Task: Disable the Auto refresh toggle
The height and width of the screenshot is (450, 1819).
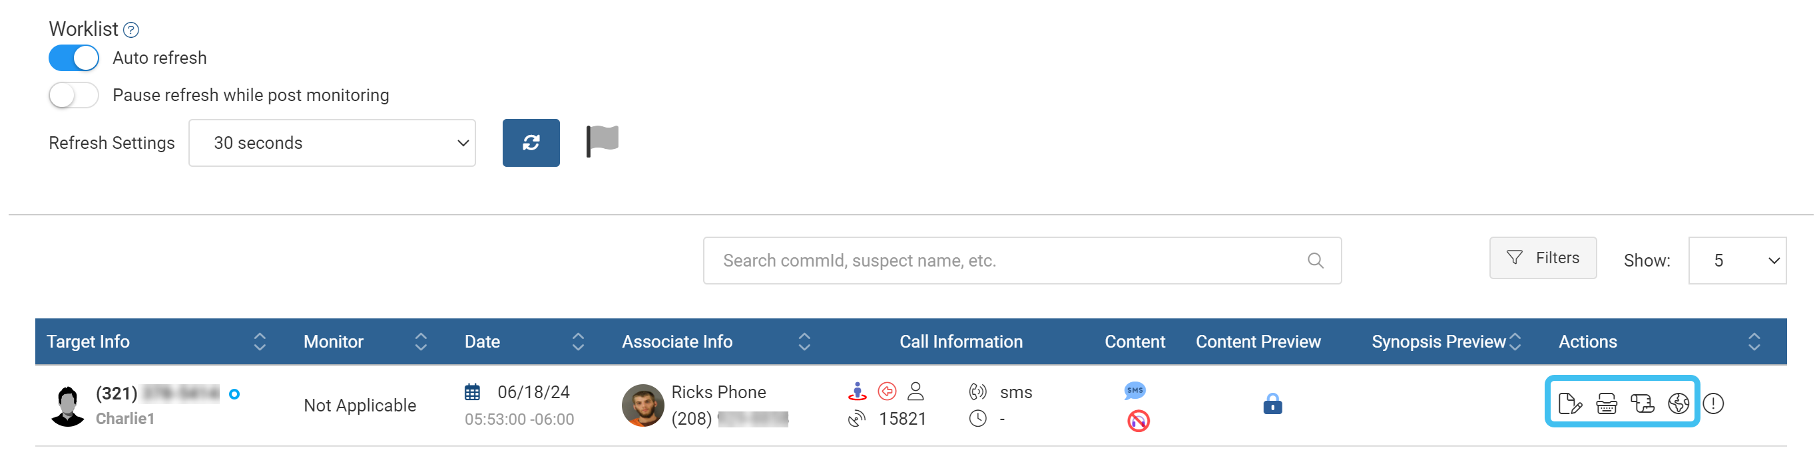Action: point(73,58)
